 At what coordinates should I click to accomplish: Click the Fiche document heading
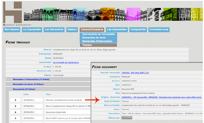point(105,67)
